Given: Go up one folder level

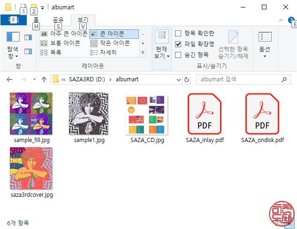Looking at the screenshot, I should pos(44,79).
